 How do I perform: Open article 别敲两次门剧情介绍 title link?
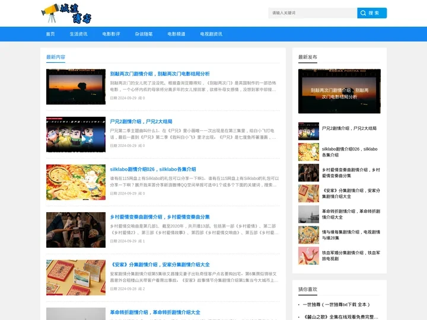point(160,73)
